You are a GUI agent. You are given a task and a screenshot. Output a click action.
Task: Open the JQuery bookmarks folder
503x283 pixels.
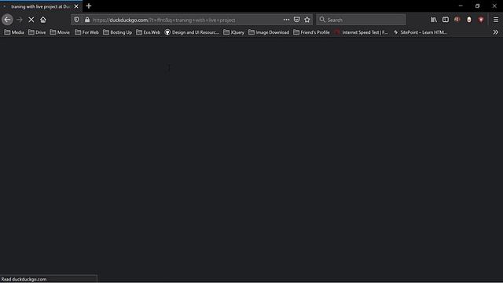coord(233,32)
